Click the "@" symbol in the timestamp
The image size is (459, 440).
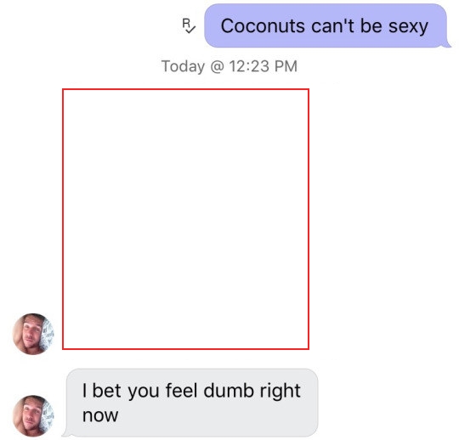(x=217, y=67)
